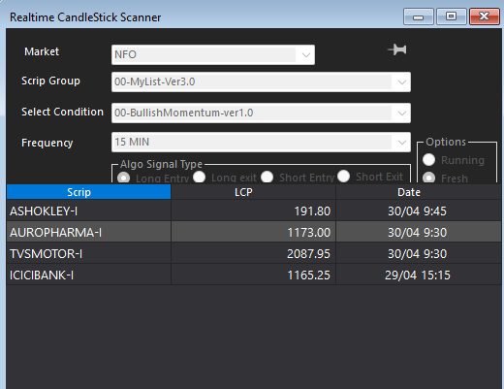Click the 00-MyList-Ver3.0 combo box field
504x389 pixels.
coord(261,82)
